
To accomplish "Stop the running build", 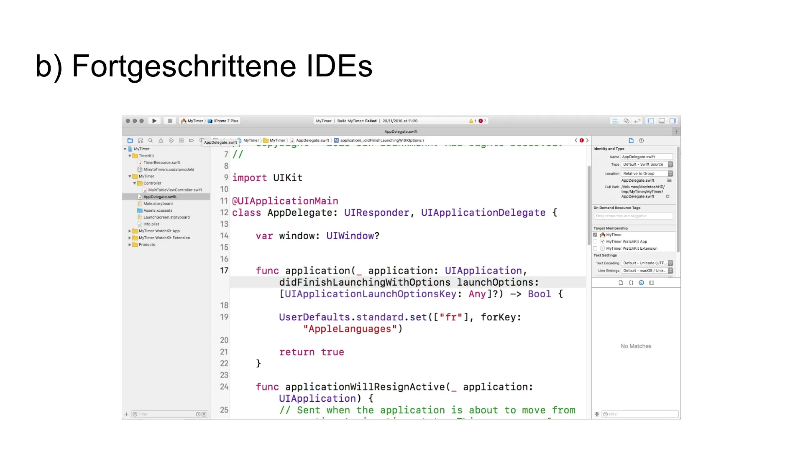I will (x=170, y=121).
